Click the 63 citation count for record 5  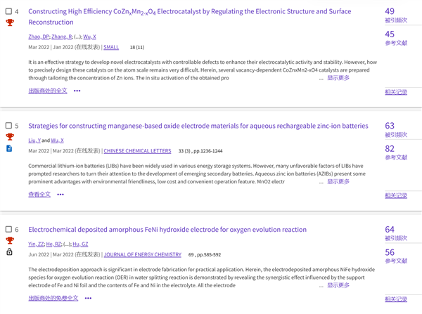390,126
